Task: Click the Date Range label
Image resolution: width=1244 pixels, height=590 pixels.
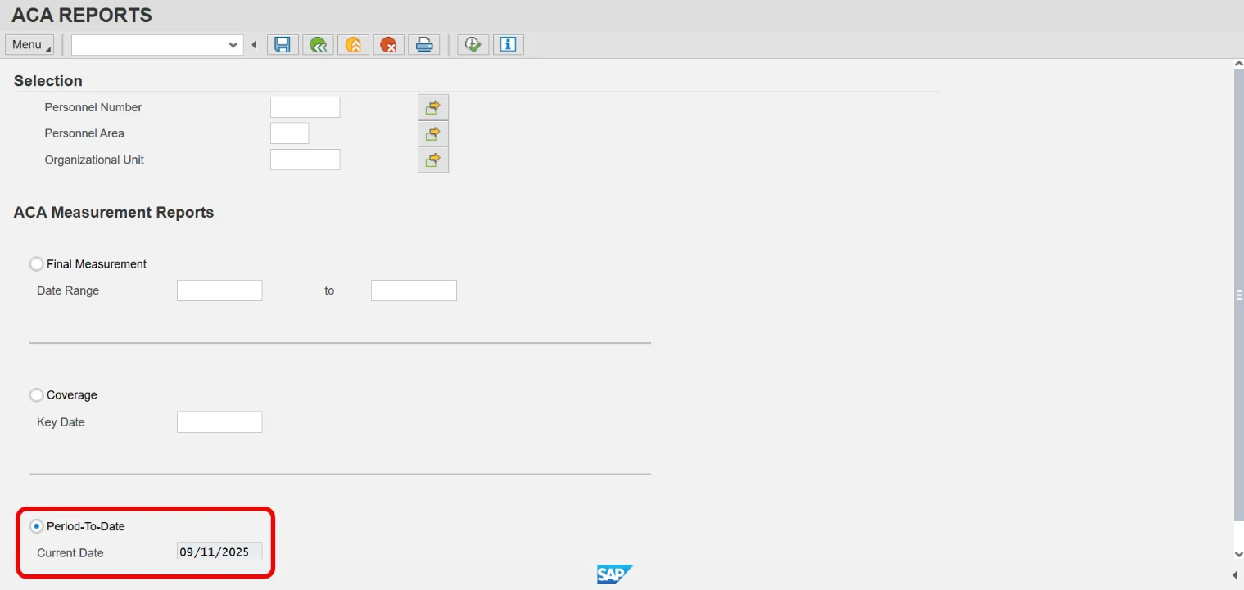Action: pyautogui.click(x=68, y=290)
